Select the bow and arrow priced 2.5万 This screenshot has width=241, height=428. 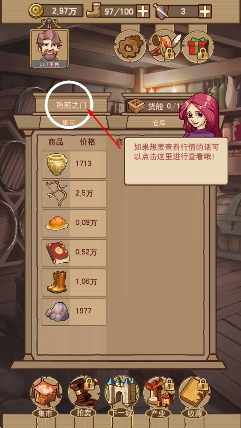[74, 194]
